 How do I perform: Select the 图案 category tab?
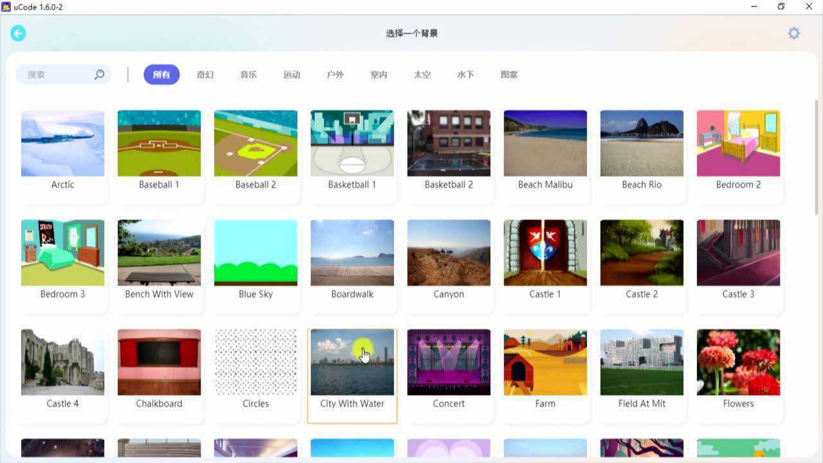click(509, 75)
